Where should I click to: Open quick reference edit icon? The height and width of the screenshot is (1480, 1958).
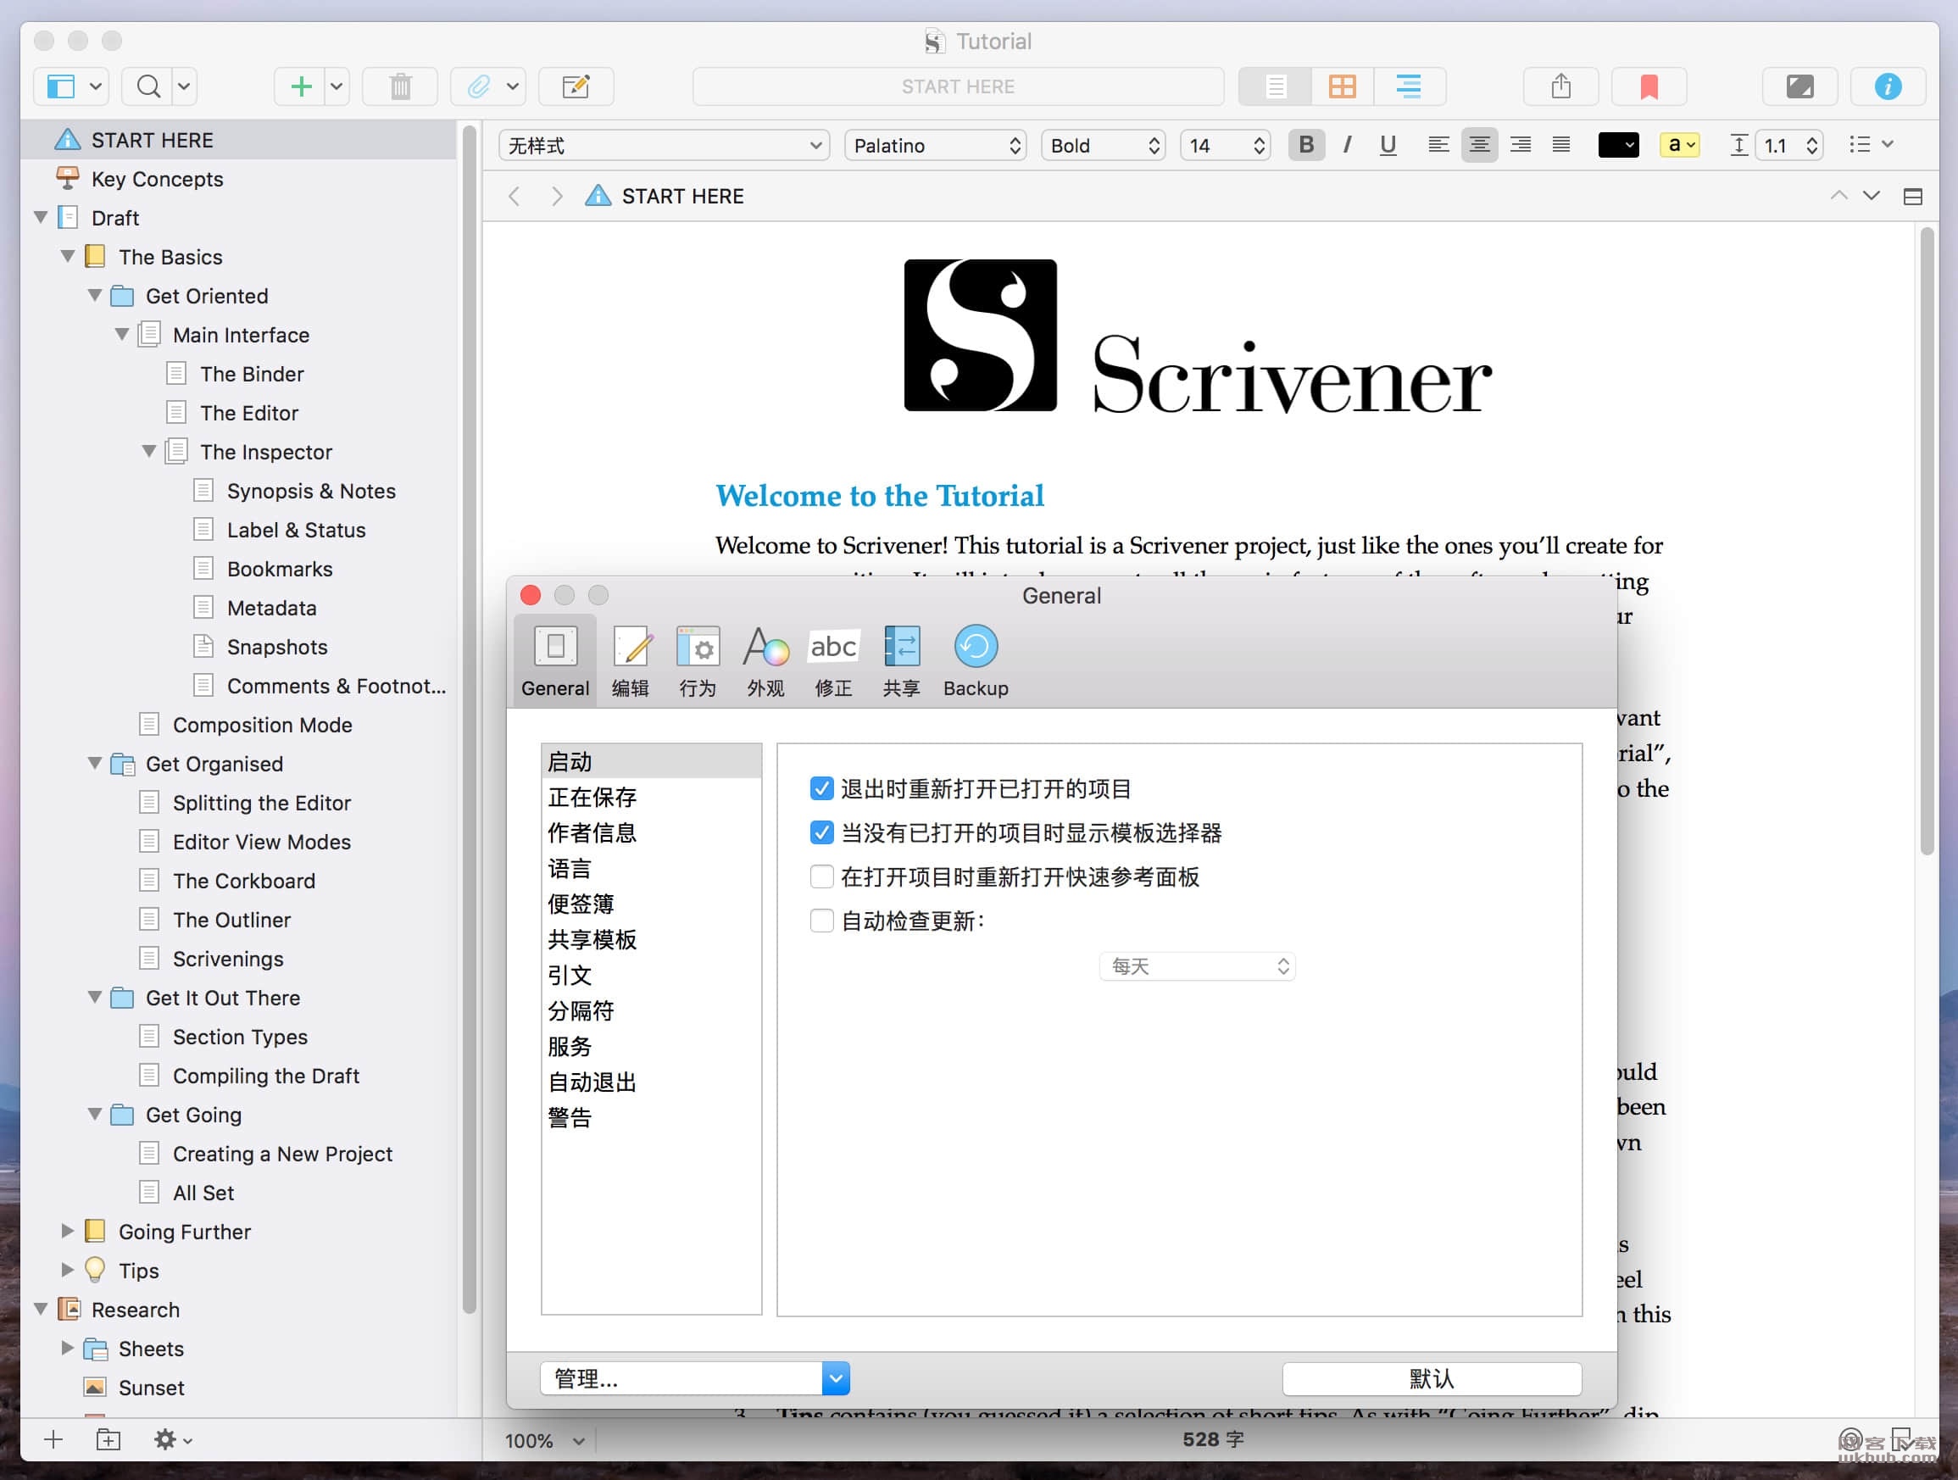click(576, 86)
